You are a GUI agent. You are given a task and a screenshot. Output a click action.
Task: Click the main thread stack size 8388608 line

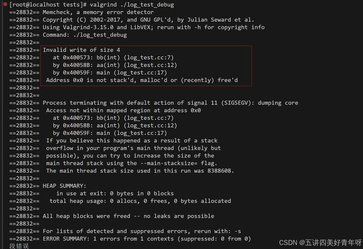click(140, 171)
